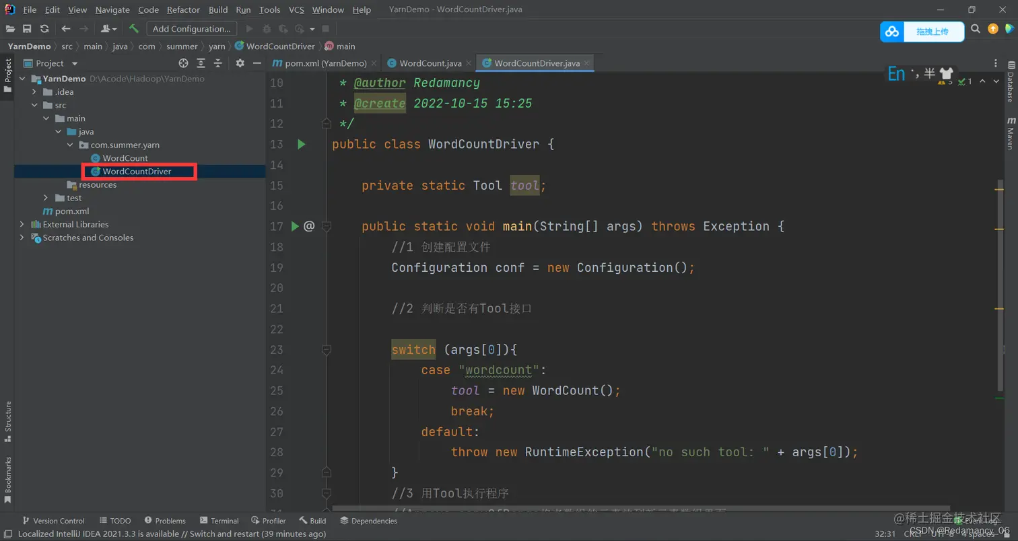Image resolution: width=1018 pixels, height=541 pixels.
Task: Open the Dependencies tool window
Action: [368, 521]
